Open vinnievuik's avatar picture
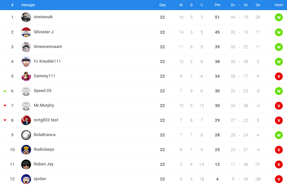The image size is (287, 186). point(26,17)
